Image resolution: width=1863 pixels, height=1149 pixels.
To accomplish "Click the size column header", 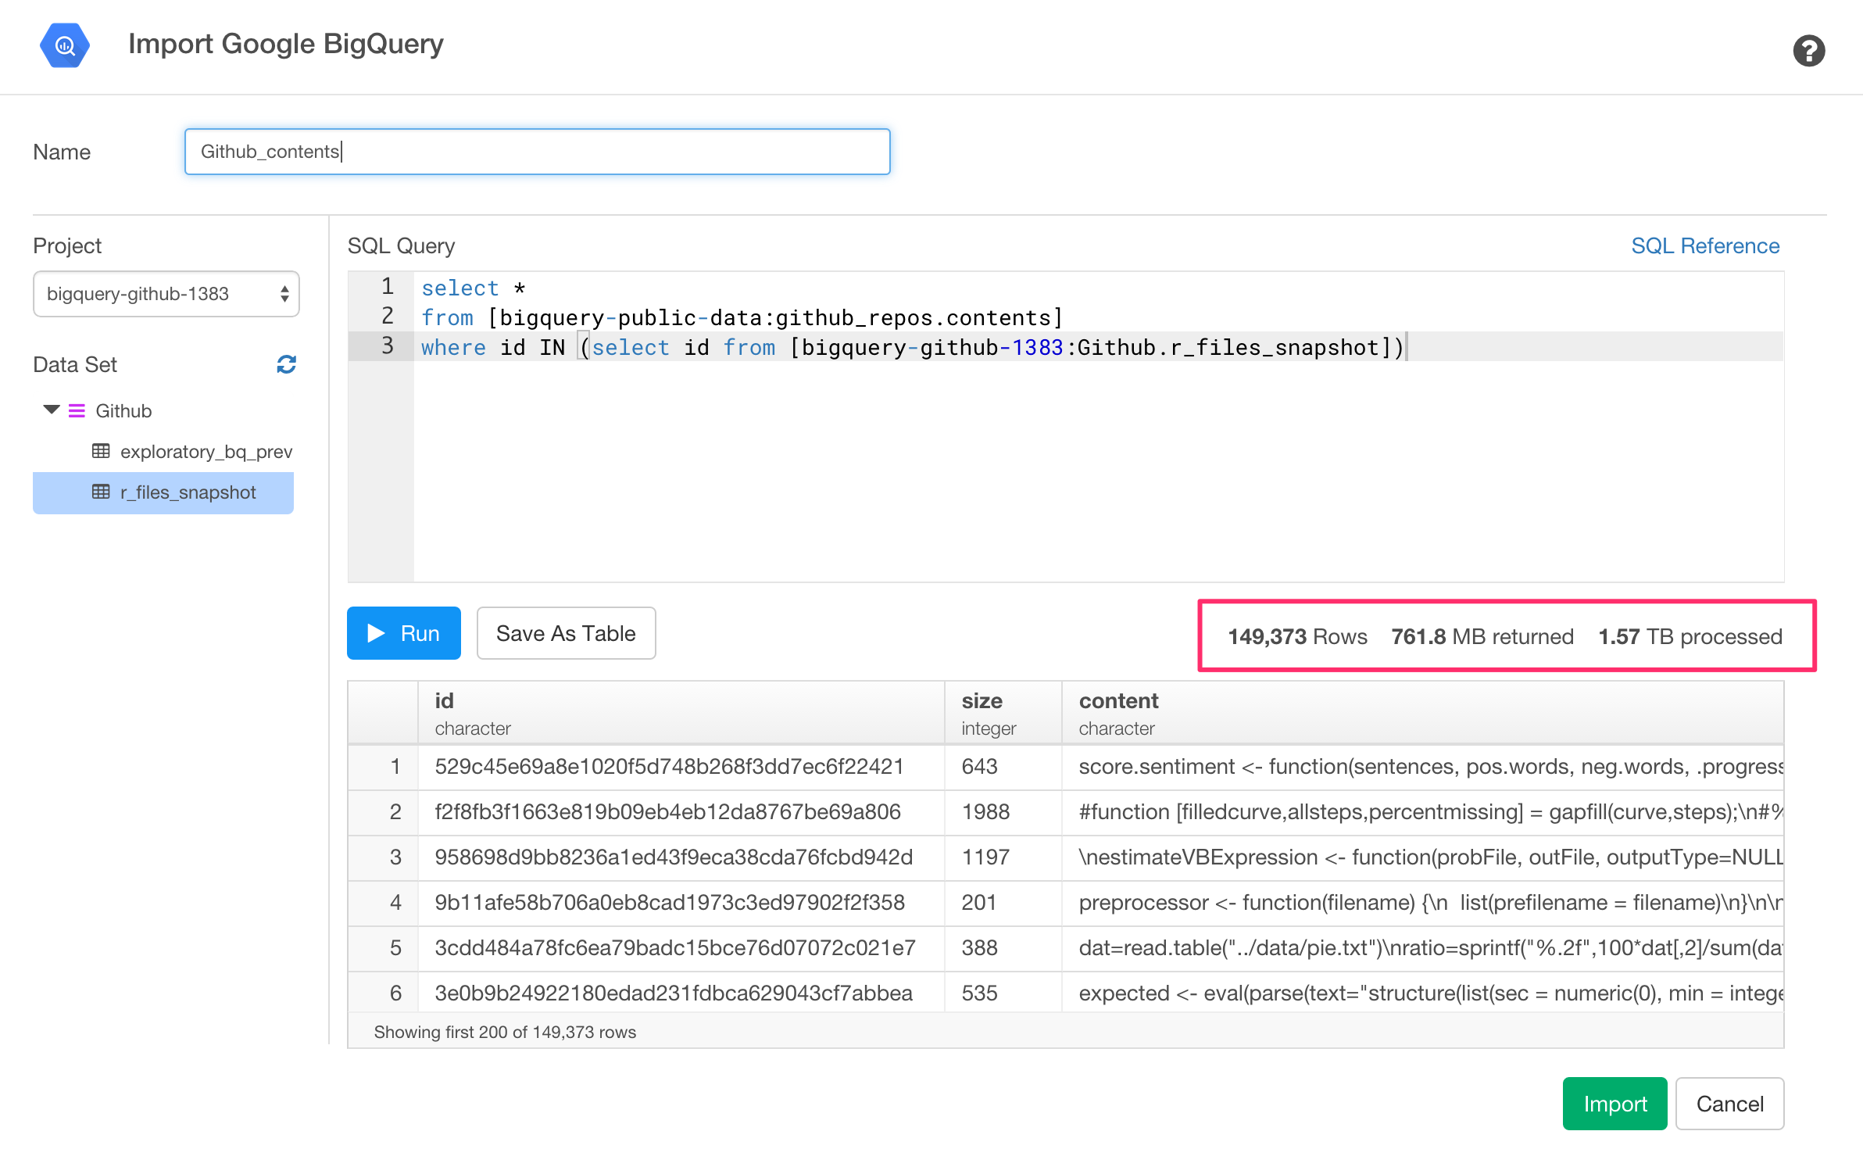I will [982, 701].
